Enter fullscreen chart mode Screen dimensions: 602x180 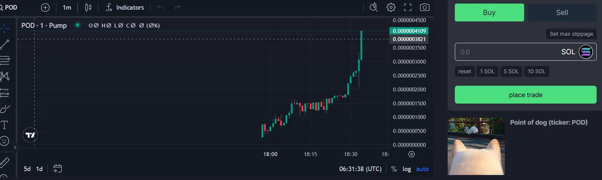(x=408, y=7)
